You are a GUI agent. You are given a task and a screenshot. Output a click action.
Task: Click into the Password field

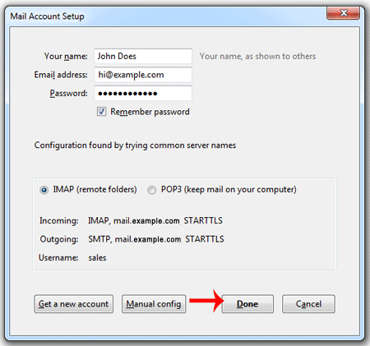pyautogui.click(x=143, y=93)
